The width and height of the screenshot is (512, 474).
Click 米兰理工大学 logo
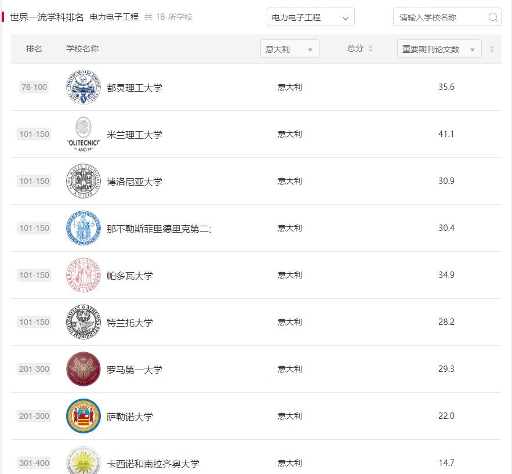(x=83, y=134)
